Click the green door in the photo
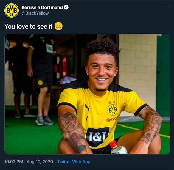174x170 pixels. [163, 76]
